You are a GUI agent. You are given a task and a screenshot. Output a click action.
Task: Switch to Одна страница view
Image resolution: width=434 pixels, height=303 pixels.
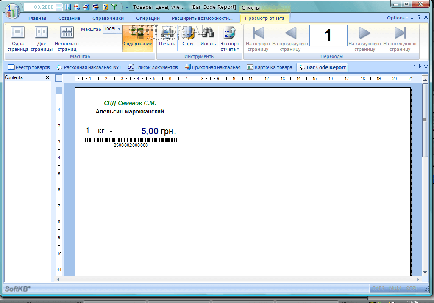(x=18, y=39)
